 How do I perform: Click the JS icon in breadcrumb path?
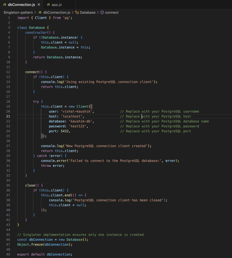(x=40, y=12)
